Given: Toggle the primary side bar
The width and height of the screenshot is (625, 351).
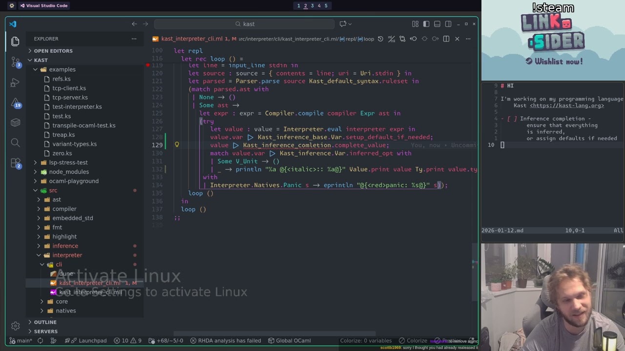Looking at the screenshot, I should pos(426,24).
